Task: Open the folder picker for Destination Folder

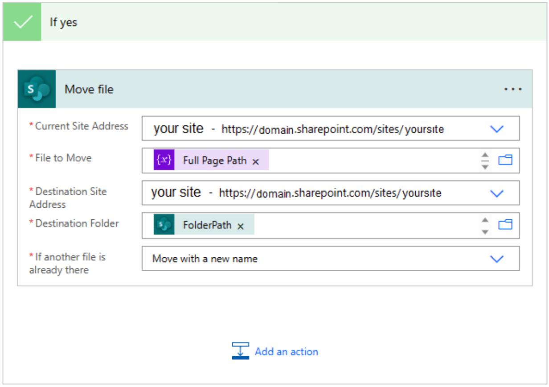Action: pos(506,225)
